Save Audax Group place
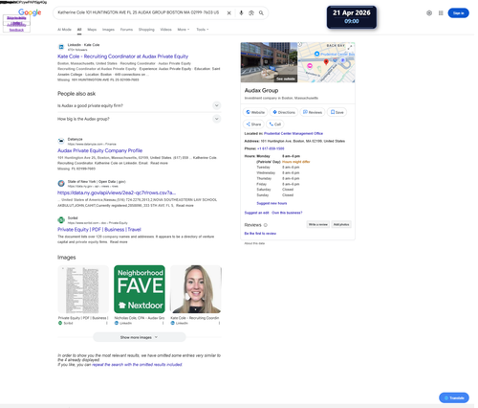The height and width of the screenshot is (408, 478). pos(337,112)
